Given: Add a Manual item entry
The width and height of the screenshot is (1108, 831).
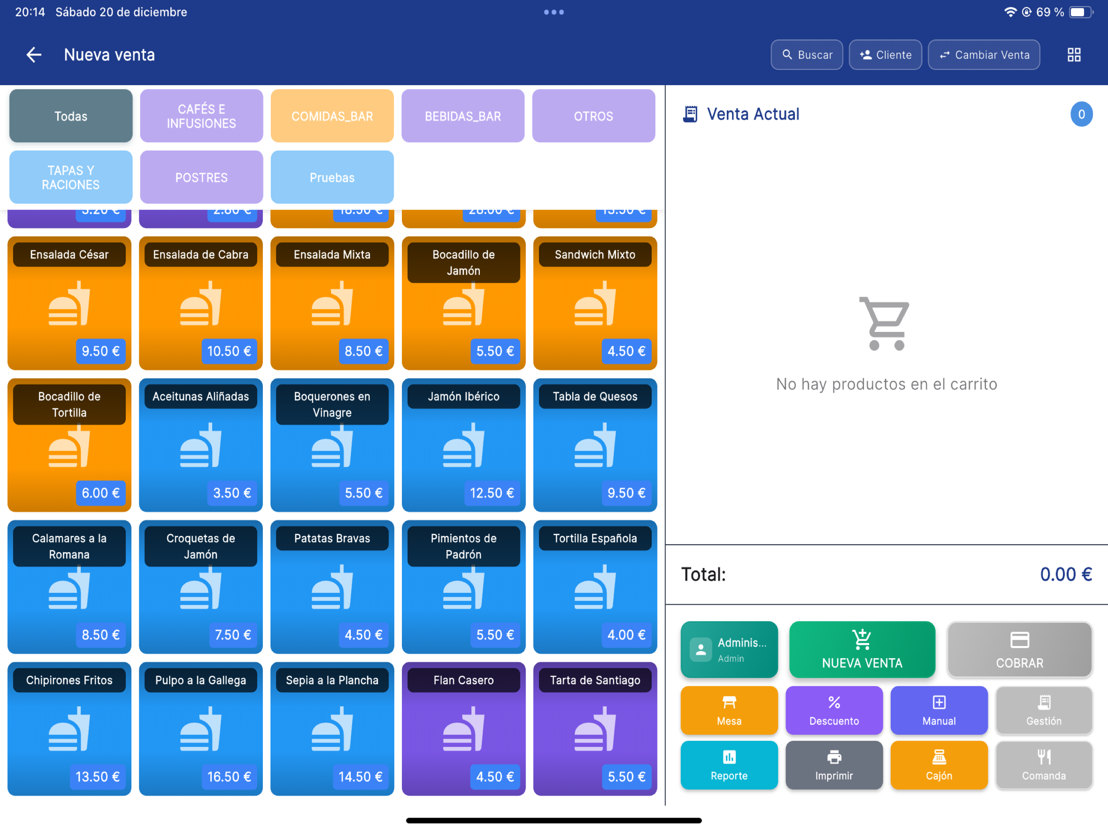Looking at the screenshot, I should [939, 710].
